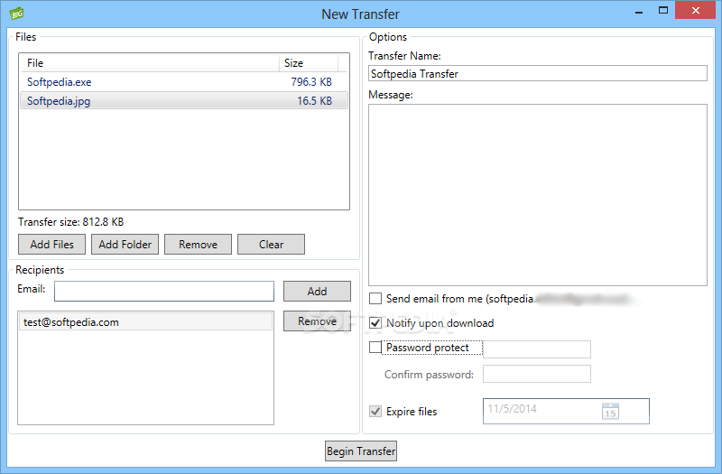Click the Add Files button
The height and width of the screenshot is (474, 722).
tap(51, 244)
